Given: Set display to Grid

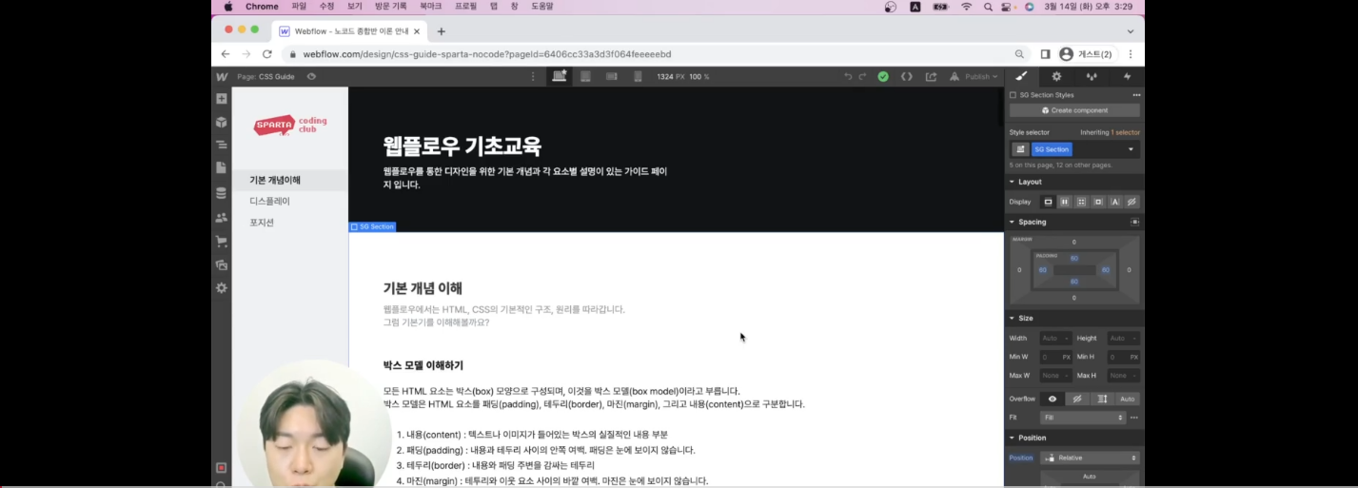Looking at the screenshot, I should click(1081, 202).
